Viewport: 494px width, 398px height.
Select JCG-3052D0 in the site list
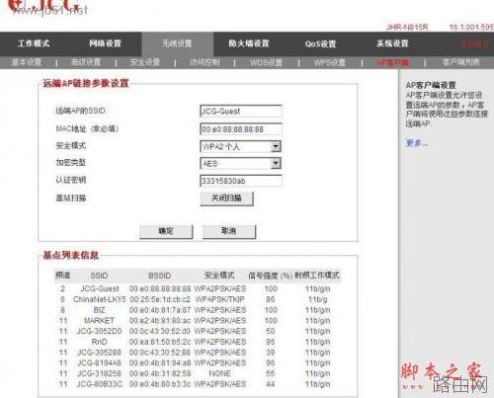[x=100, y=331]
